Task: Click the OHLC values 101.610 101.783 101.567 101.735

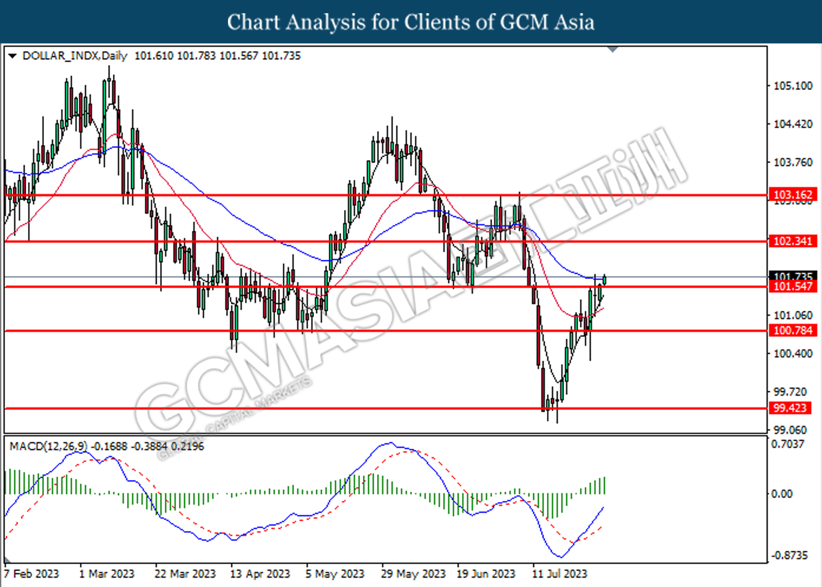Action: coord(218,56)
